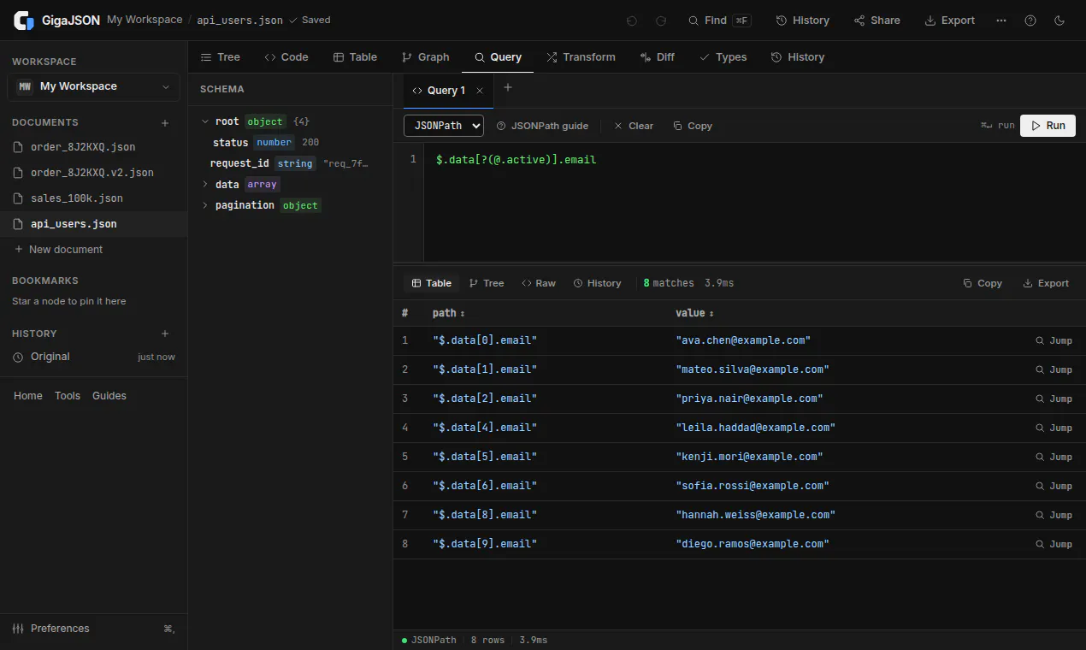Open the help question mark icon

[1030, 21]
